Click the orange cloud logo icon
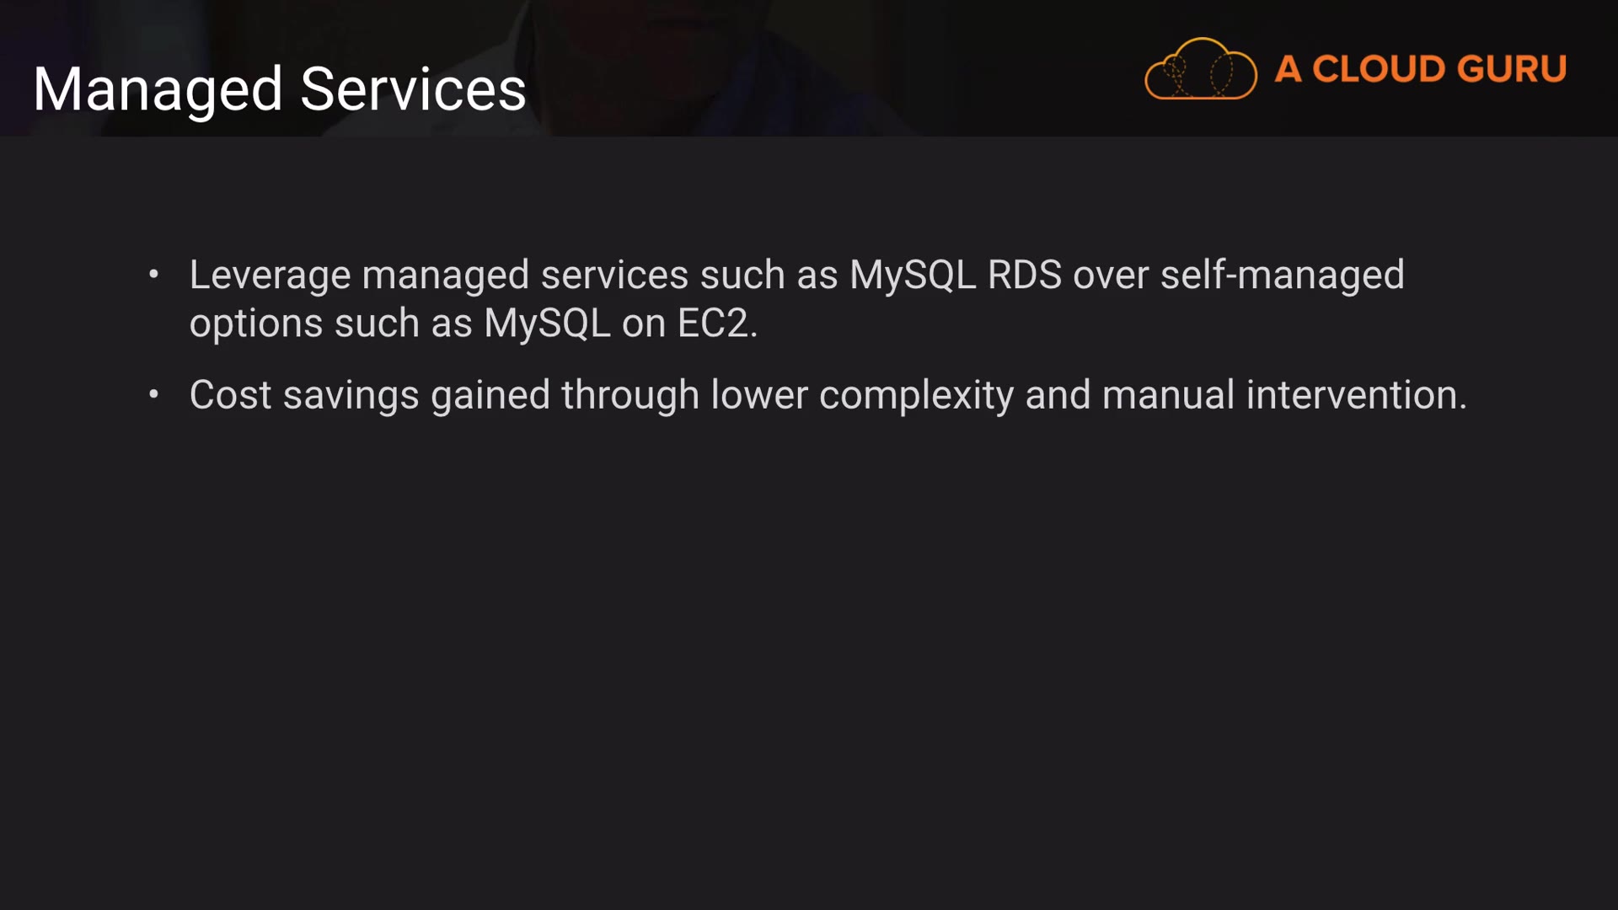1618x910 pixels. [1200, 70]
